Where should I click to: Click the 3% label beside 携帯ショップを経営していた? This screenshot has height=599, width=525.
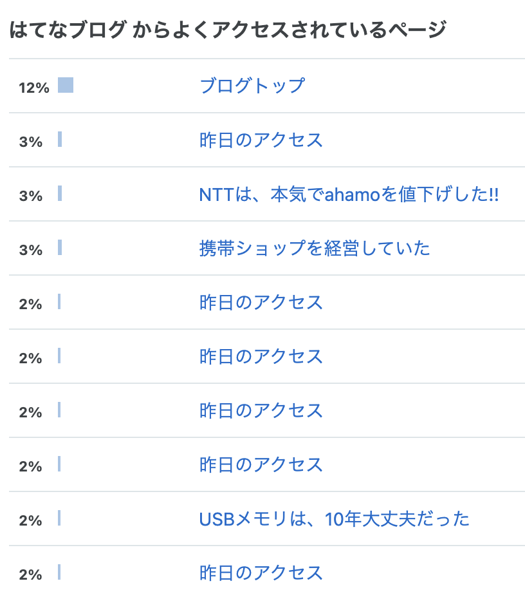click(x=30, y=250)
